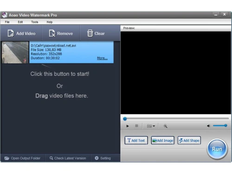Click the magic wand effects icon
The width and height of the screenshot is (232, 174).
[x=165, y=126]
